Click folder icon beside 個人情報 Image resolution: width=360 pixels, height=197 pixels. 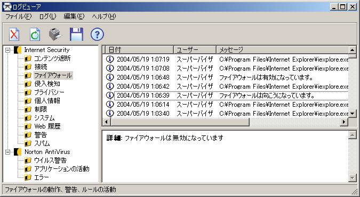28,101
